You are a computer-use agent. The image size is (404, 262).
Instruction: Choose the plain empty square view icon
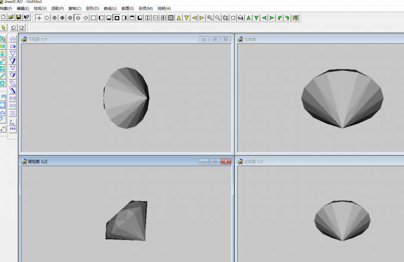(x=93, y=18)
